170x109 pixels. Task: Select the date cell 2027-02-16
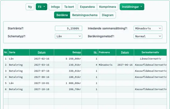(x=42, y=59)
